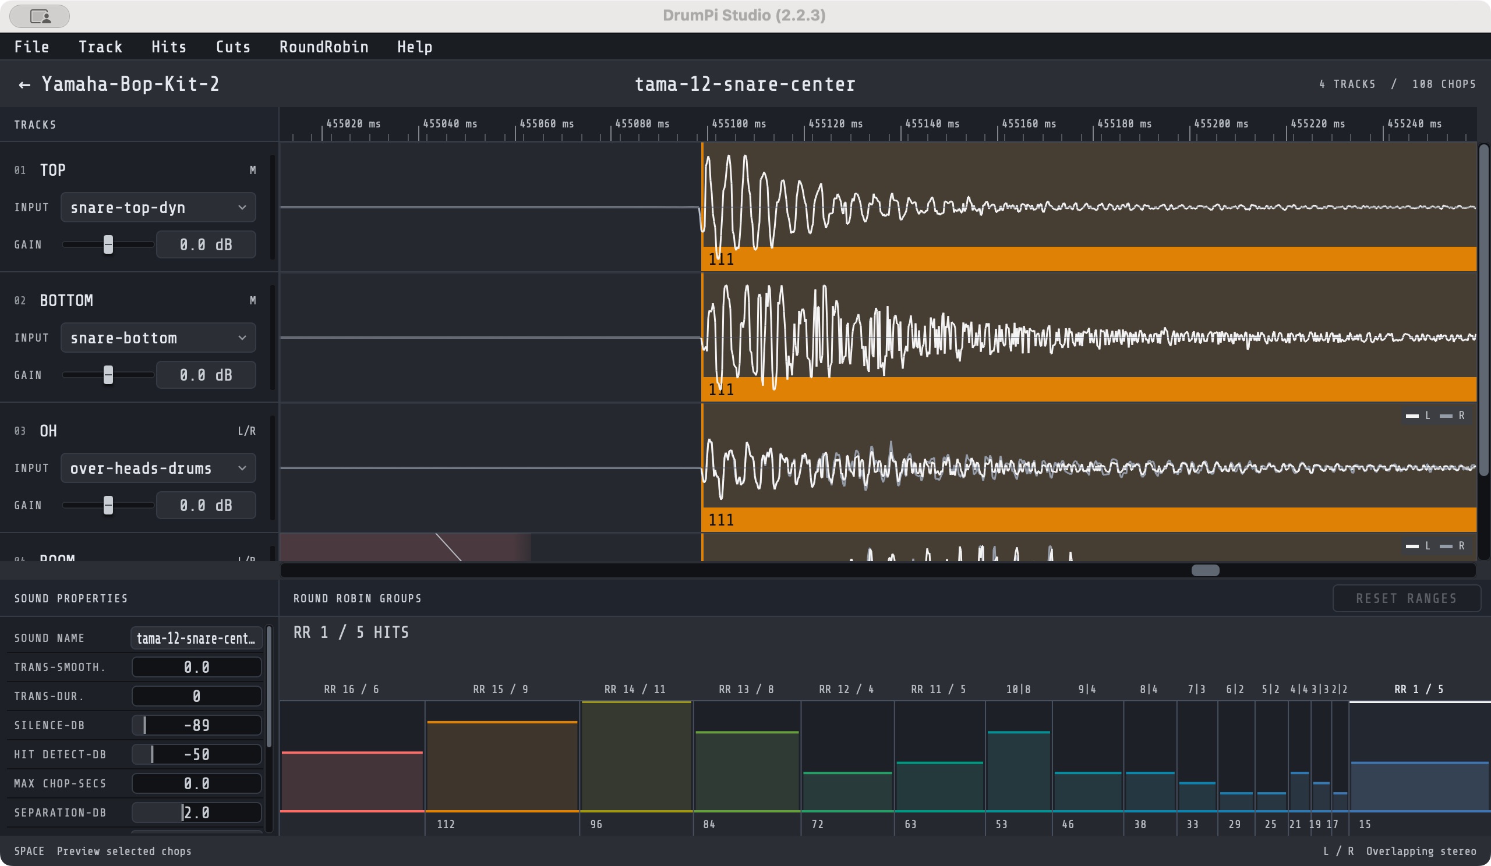Go back using the arrow beside Yamaha-Bop-Kit-2
1491x866 pixels.
click(24, 84)
